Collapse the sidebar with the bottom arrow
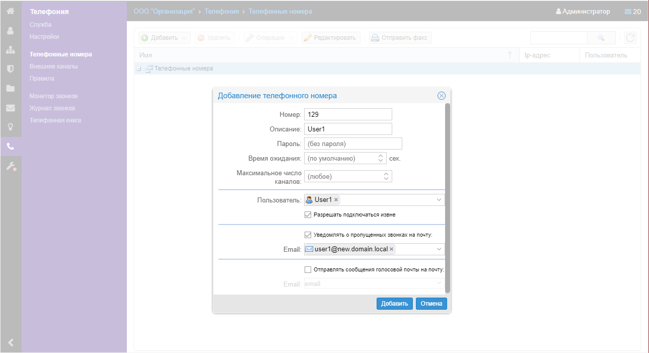 point(11,343)
